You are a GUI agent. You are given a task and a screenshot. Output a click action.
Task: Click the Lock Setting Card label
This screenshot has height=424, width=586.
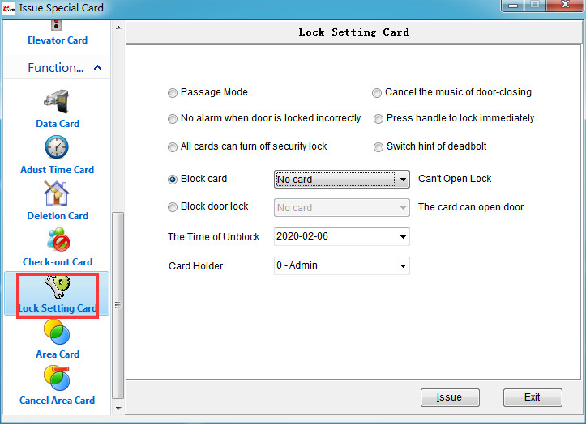pyautogui.click(x=58, y=308)
